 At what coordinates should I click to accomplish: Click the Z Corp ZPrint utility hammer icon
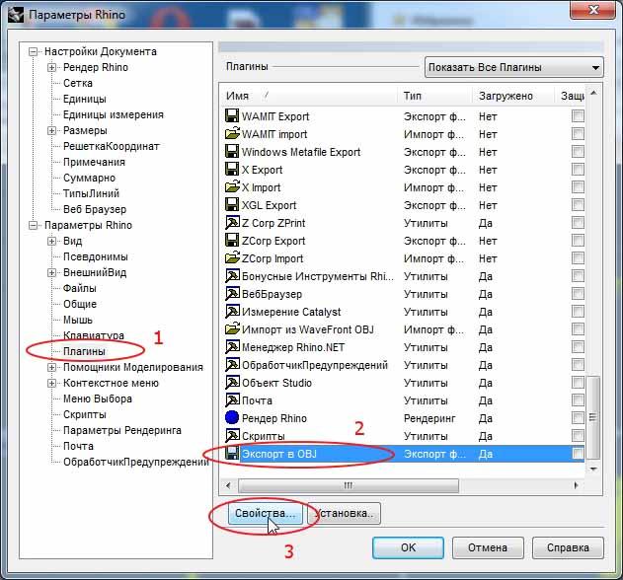[x=232, y=222]
